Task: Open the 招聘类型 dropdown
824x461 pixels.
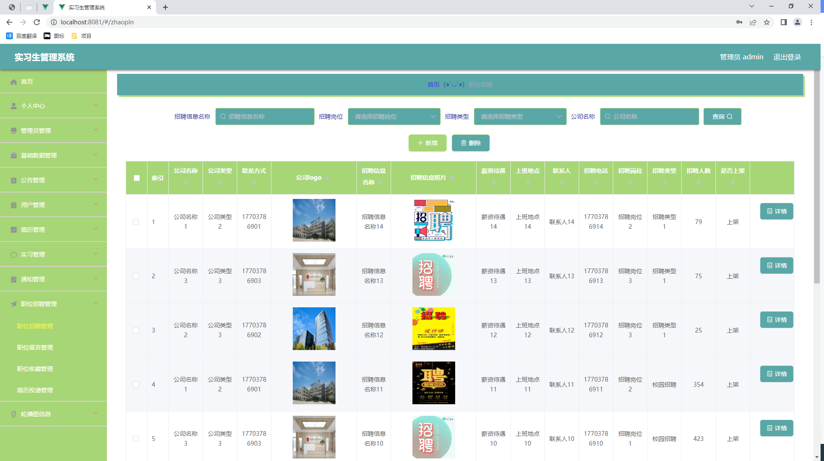Action: (520, 117)
